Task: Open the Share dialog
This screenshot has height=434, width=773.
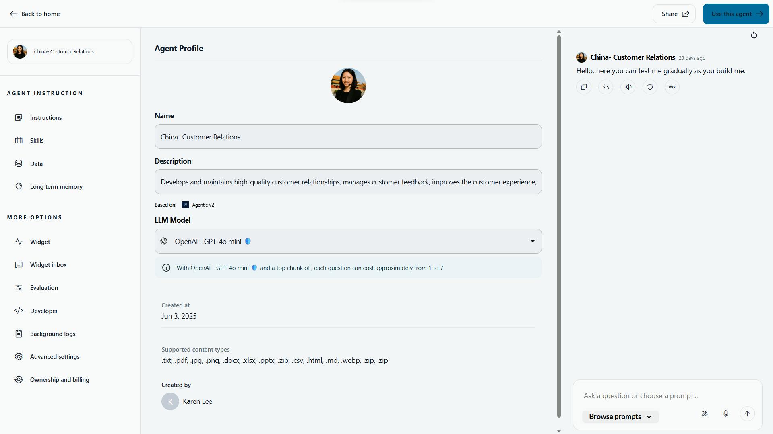Action: pos(674,13)
